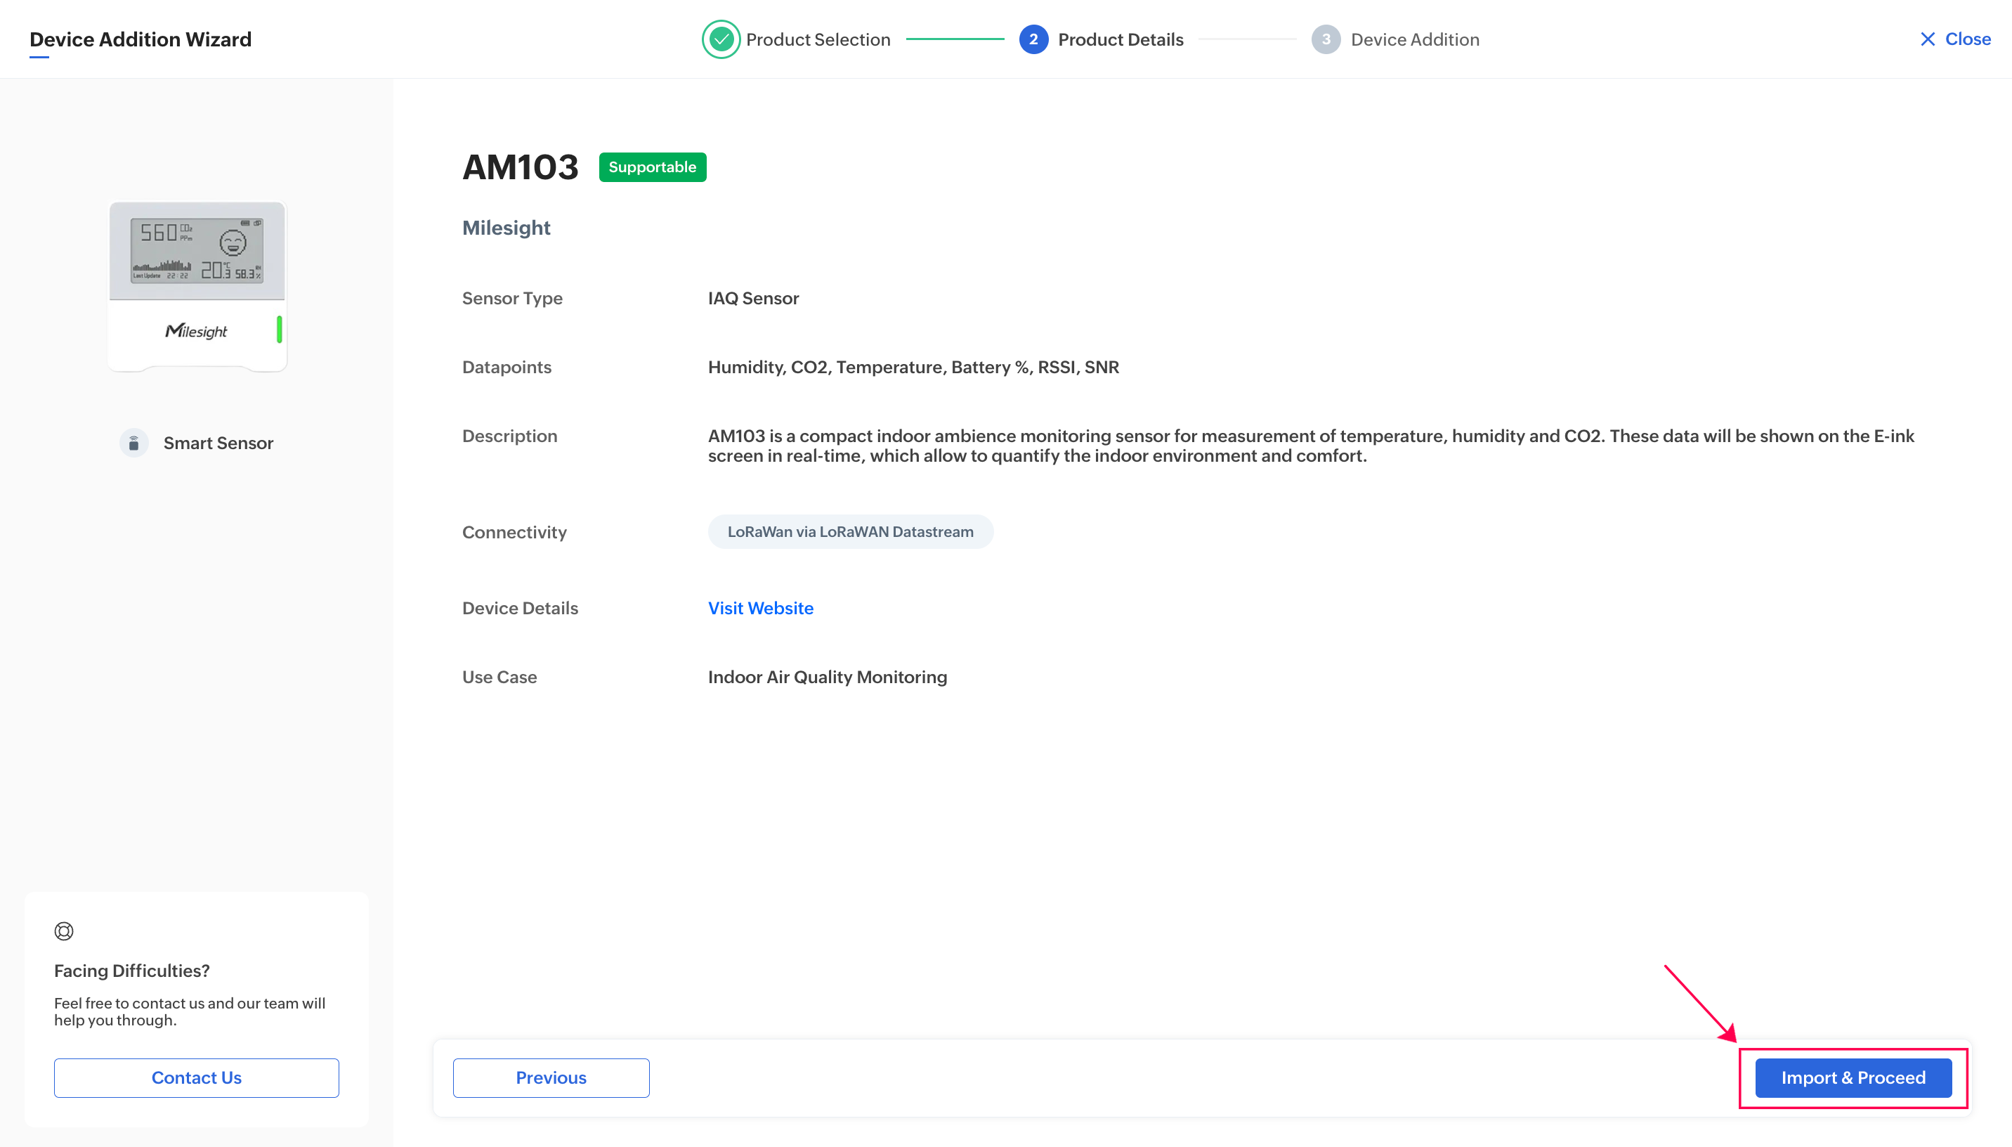Select the Device Addition step label

(1415, 39)
